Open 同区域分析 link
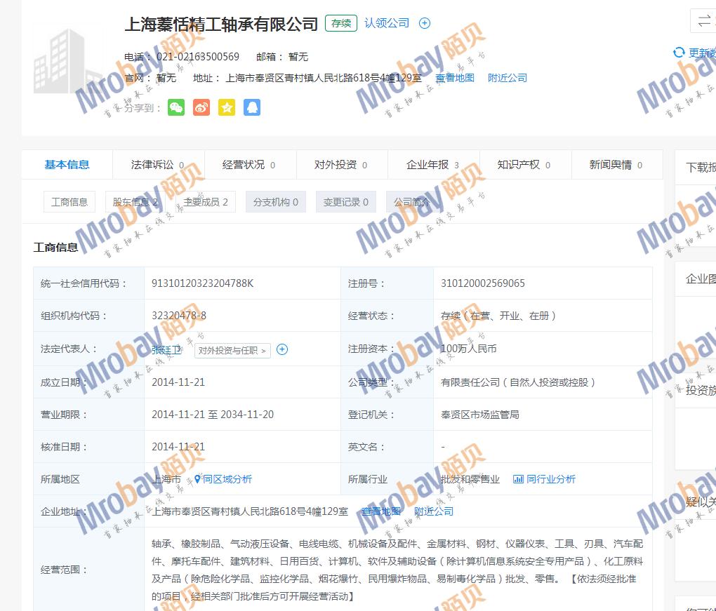716x611 pixels. [223, 479]
